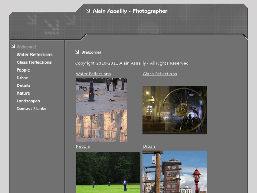The image size is (257, 193).
Task: Open the cricket field thumbnail
Action: coord(108,172)
